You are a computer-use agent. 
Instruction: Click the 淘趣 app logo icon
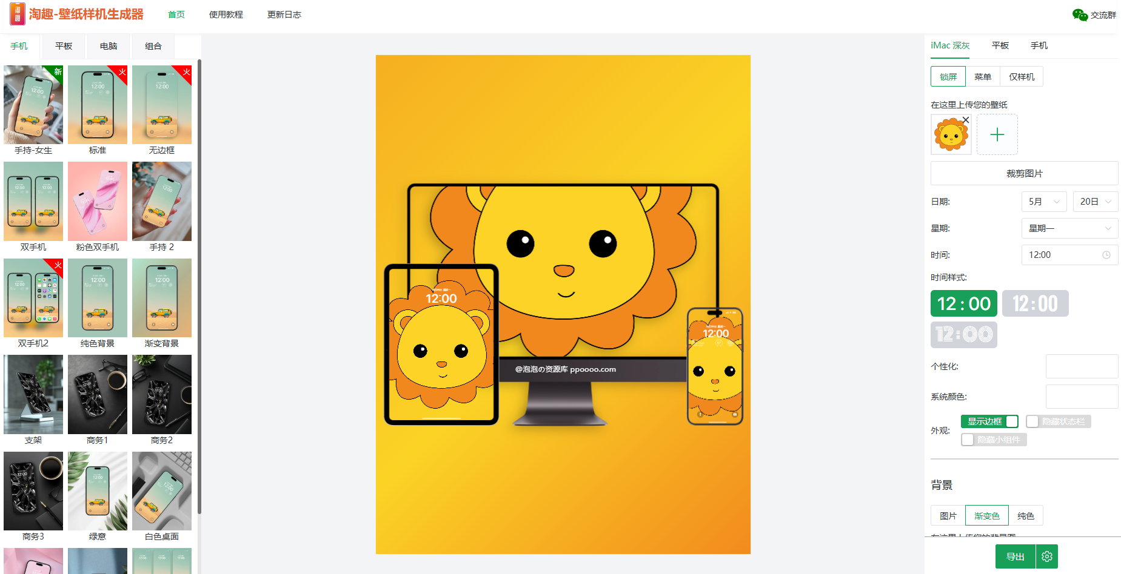[18, 14]
